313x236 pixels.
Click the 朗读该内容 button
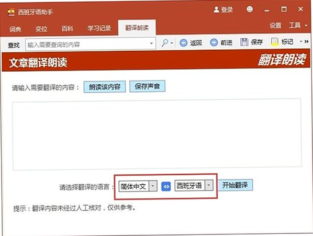[105, 87]
